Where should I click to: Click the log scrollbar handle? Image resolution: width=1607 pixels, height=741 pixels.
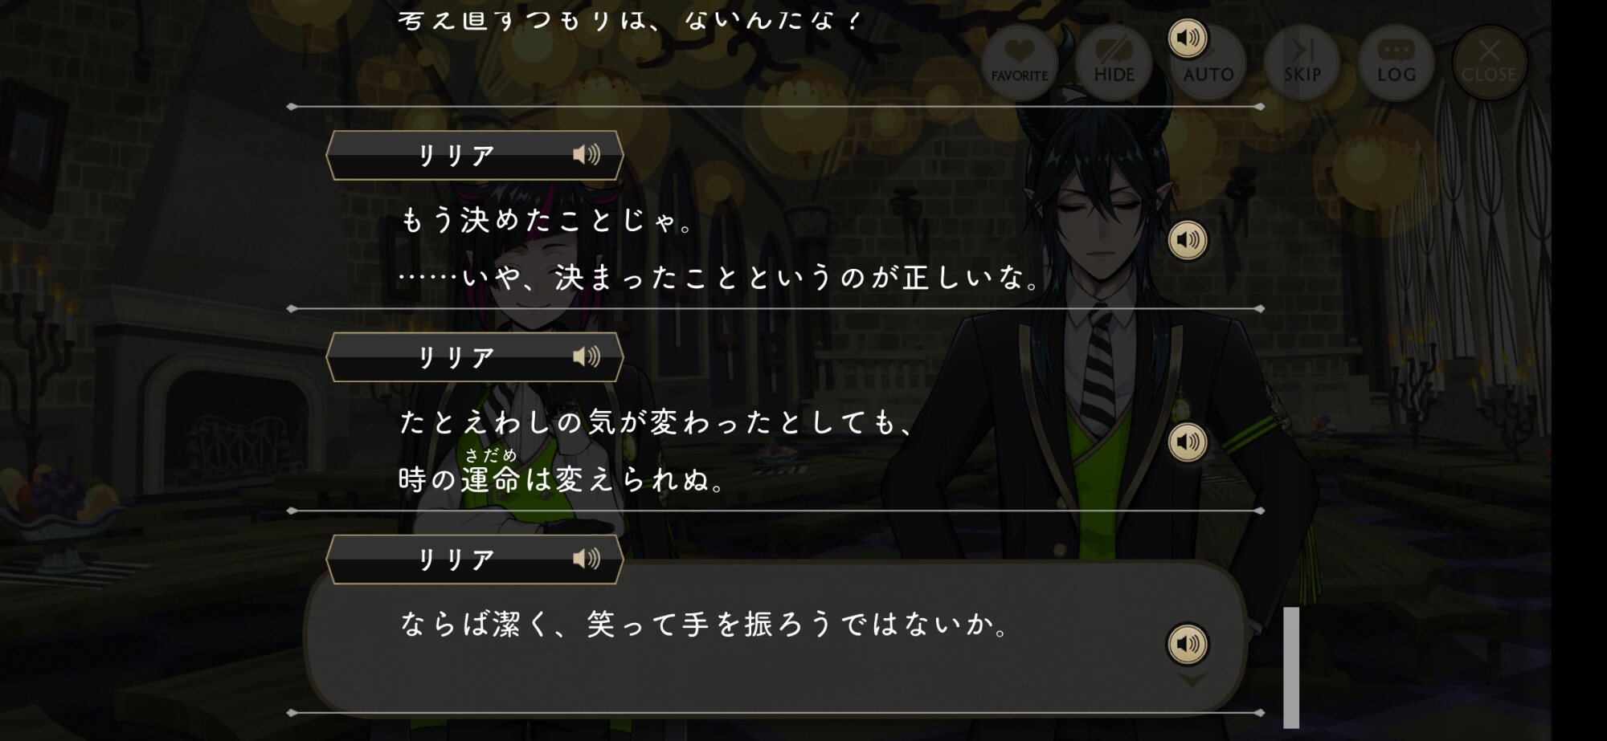pyautogui.click(x=1291, y=667)
